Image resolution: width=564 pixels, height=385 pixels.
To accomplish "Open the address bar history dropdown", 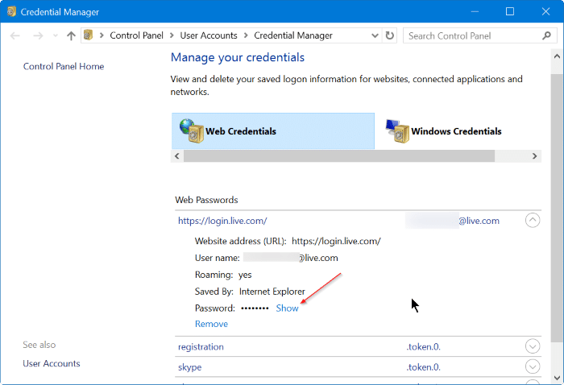I will (375, 35).
